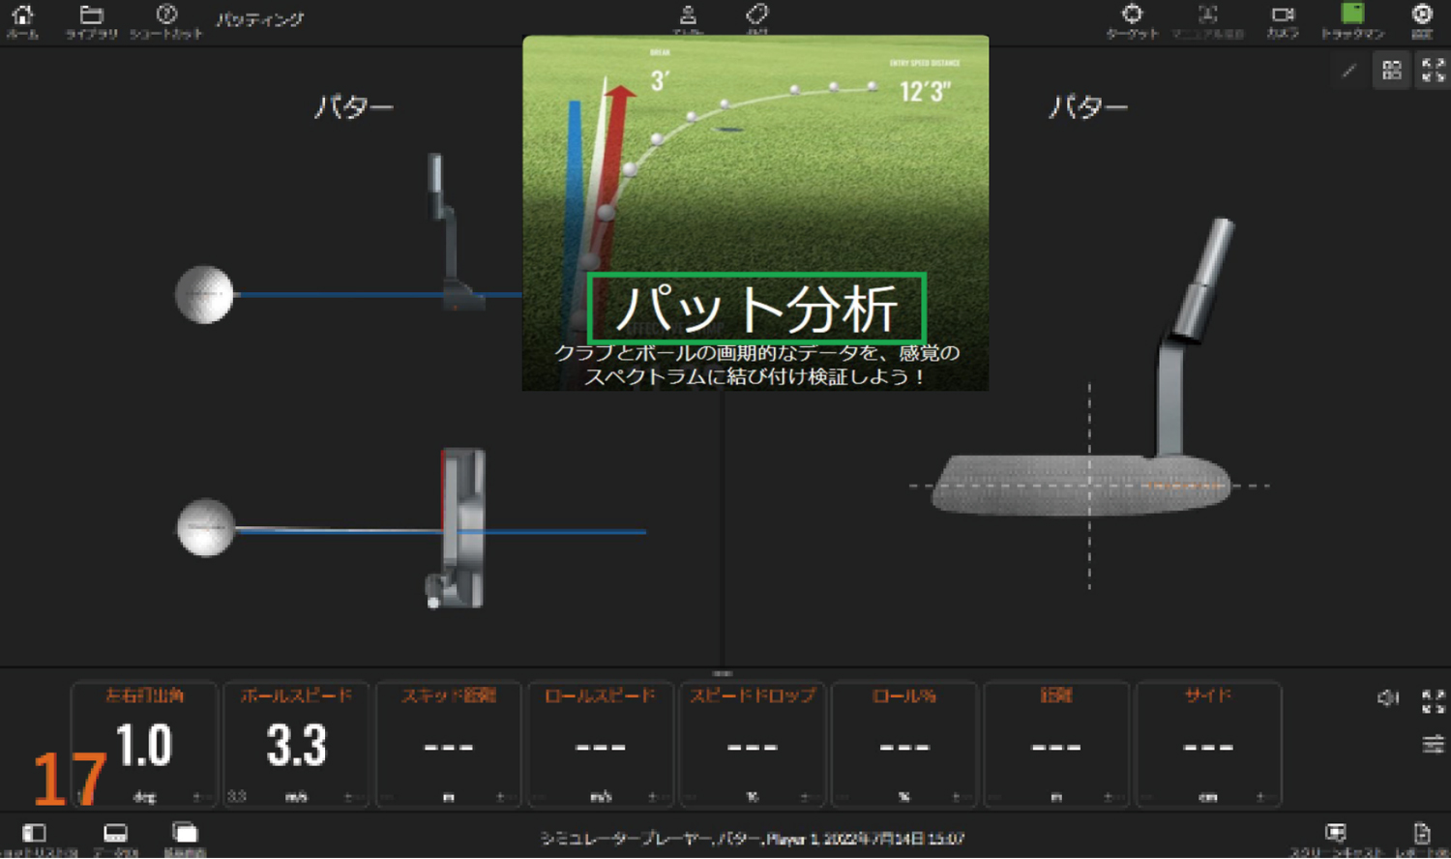Open the Shortcut icon in top bar

click(x=166, y=18)
